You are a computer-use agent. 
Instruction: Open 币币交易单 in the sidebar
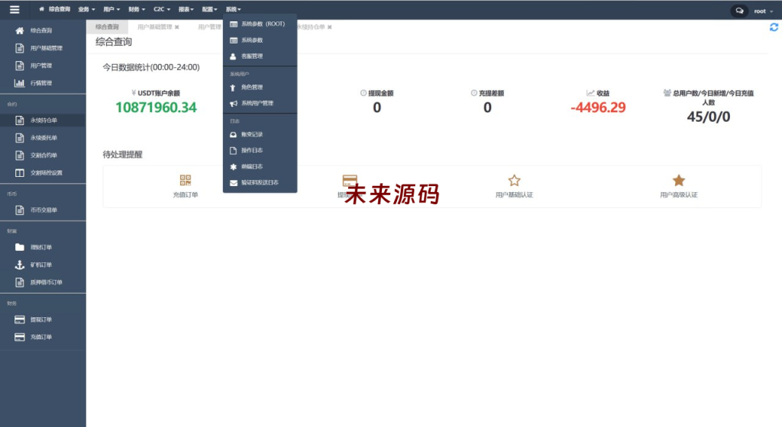coord(43,210)
